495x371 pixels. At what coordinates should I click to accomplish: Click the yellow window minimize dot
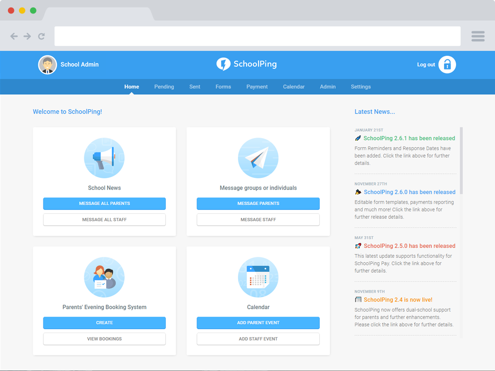[22, 10]
